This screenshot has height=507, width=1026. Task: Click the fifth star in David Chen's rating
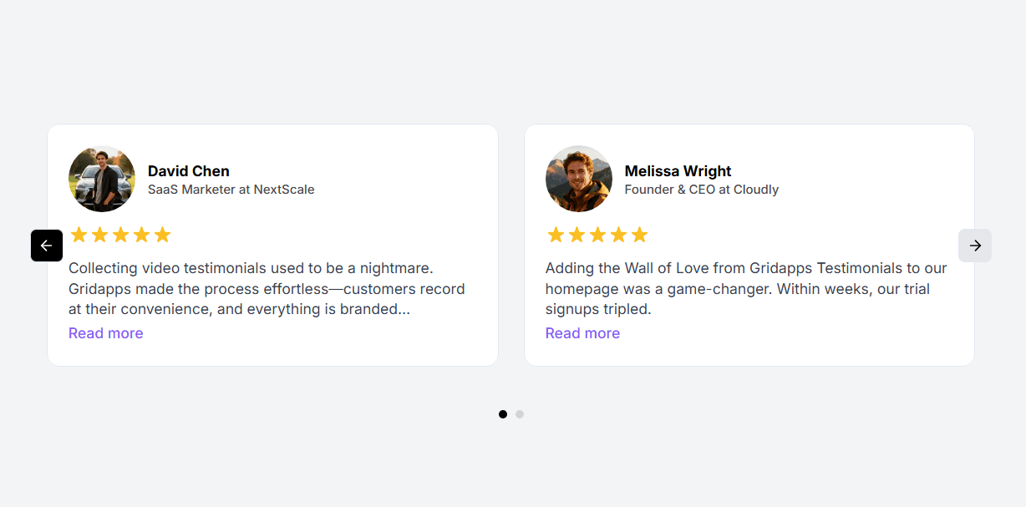coord(163,235)
